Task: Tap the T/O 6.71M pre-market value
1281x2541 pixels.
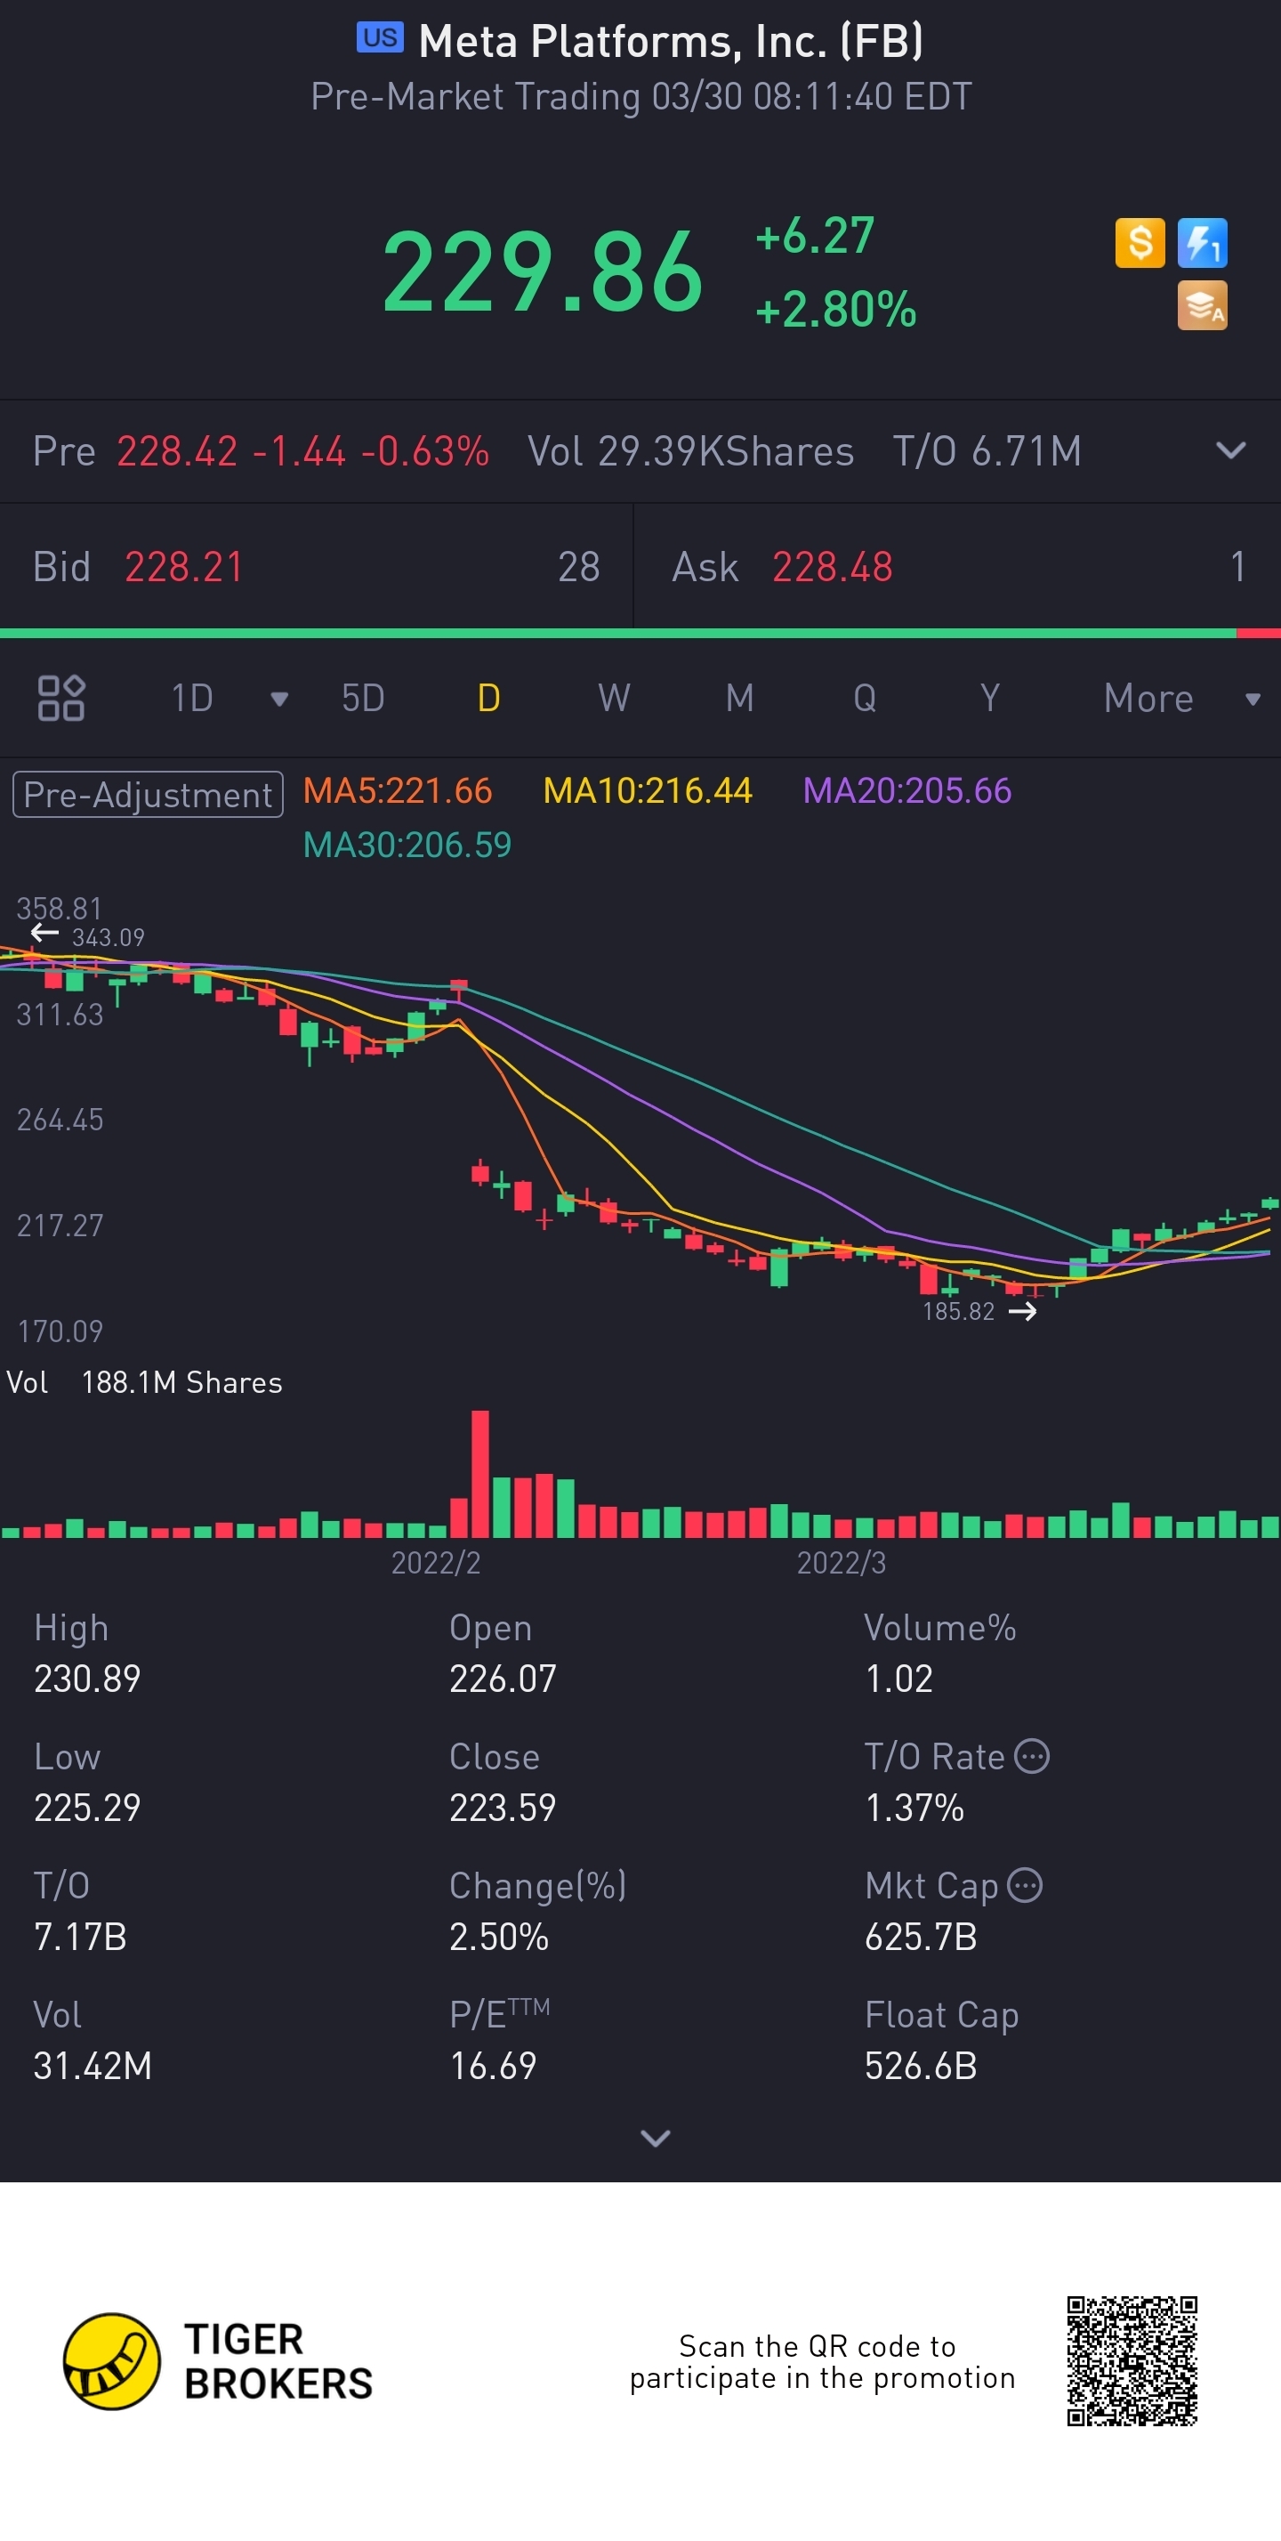Action: coord(987,452)
